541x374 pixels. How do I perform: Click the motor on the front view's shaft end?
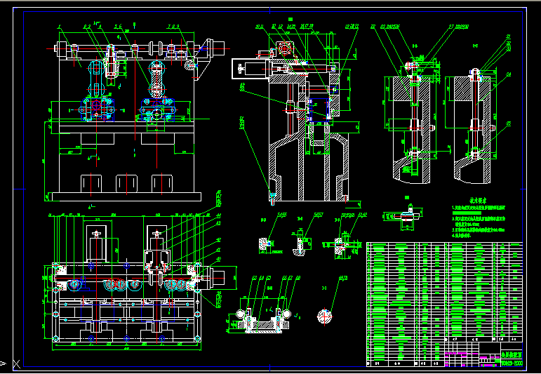pos(216,47)
